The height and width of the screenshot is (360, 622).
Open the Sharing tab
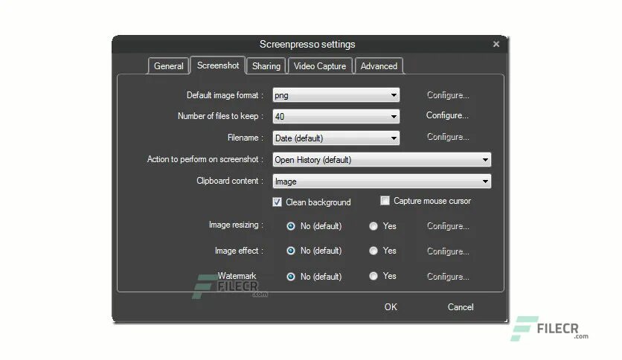click(x=266, y=65)
